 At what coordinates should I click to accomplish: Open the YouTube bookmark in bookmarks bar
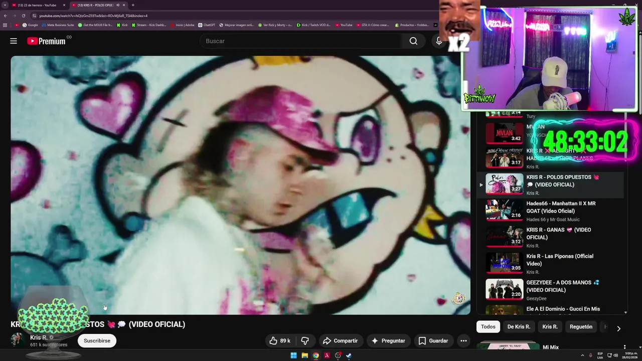coord(344,25)
